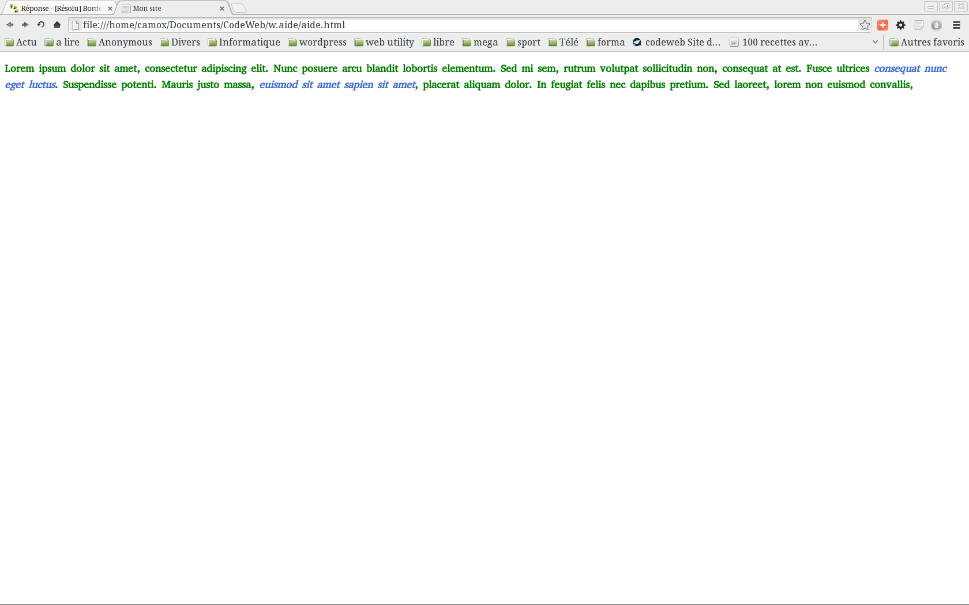
Task: Open the Actu bookmarks folder
Action: pos(21,42)
